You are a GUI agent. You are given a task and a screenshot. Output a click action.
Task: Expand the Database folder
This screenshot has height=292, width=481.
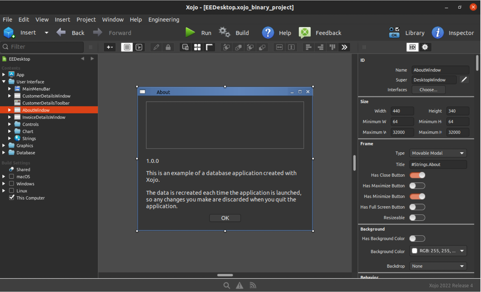[x=3, y=153]
